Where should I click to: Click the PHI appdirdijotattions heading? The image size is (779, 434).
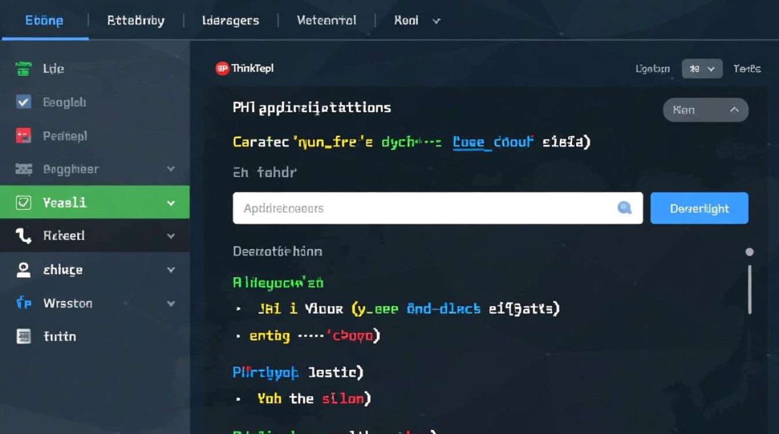(x=312, y=108)
